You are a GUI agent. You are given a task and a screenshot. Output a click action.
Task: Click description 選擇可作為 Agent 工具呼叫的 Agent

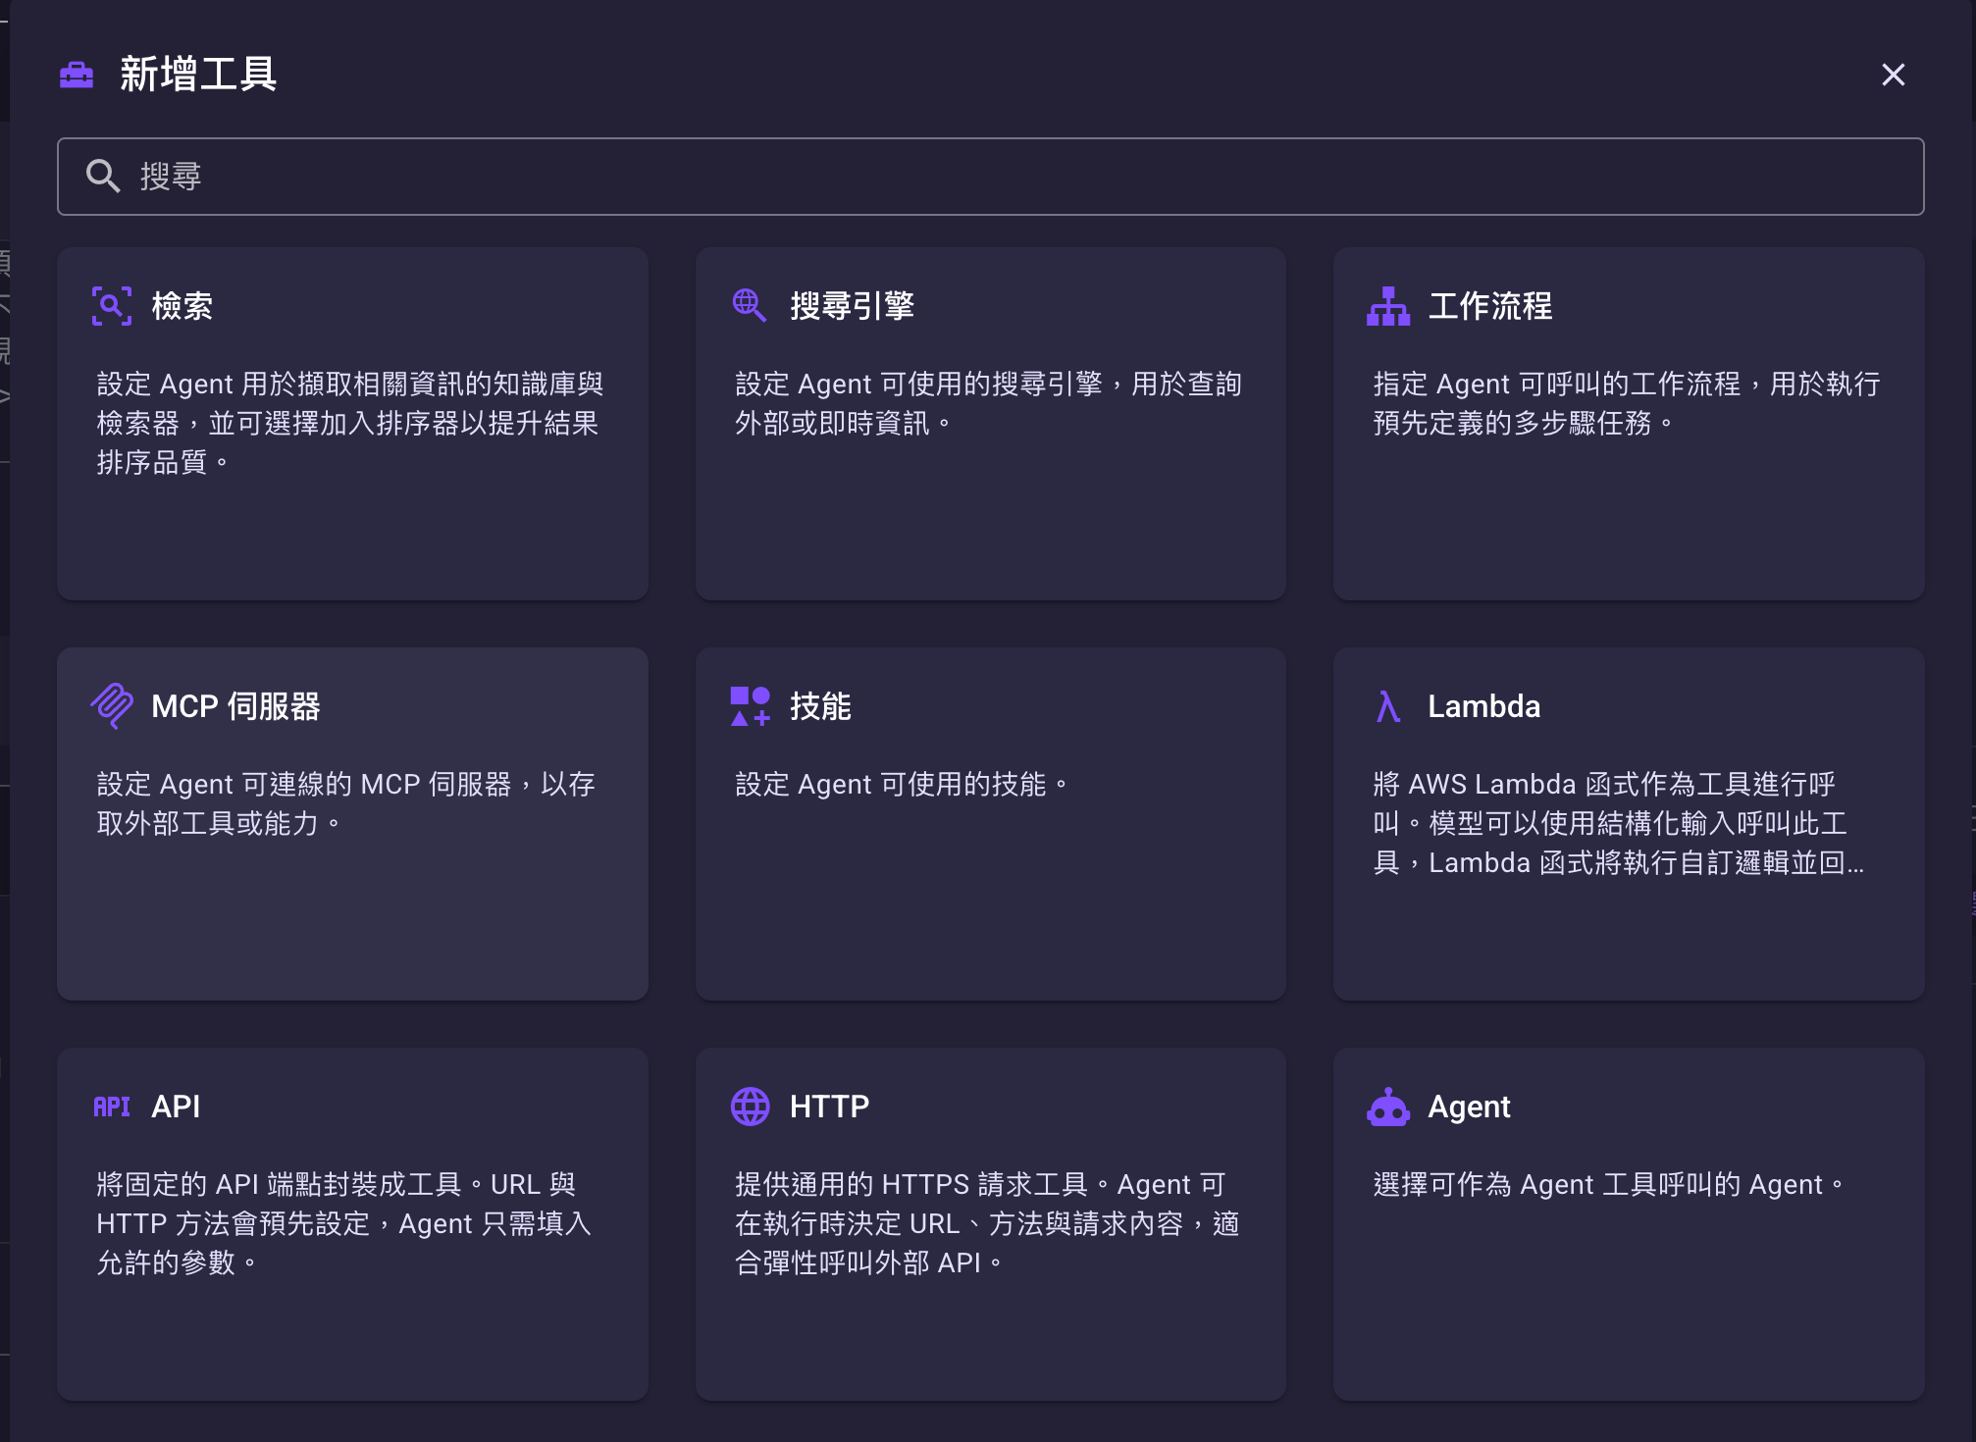pos(1608,1184)
